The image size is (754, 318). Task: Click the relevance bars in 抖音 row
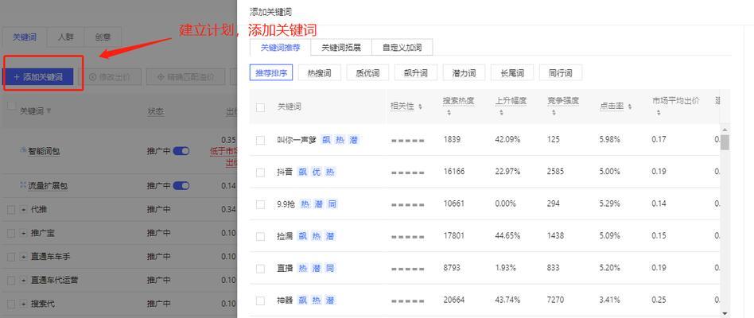click(408, 172)
